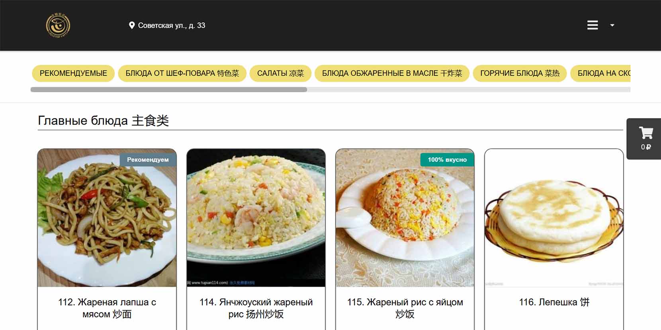Click the restaurant logo in the header
This screenshot has height=330, width=661.
pyautogui.click(x=58, y=25)
